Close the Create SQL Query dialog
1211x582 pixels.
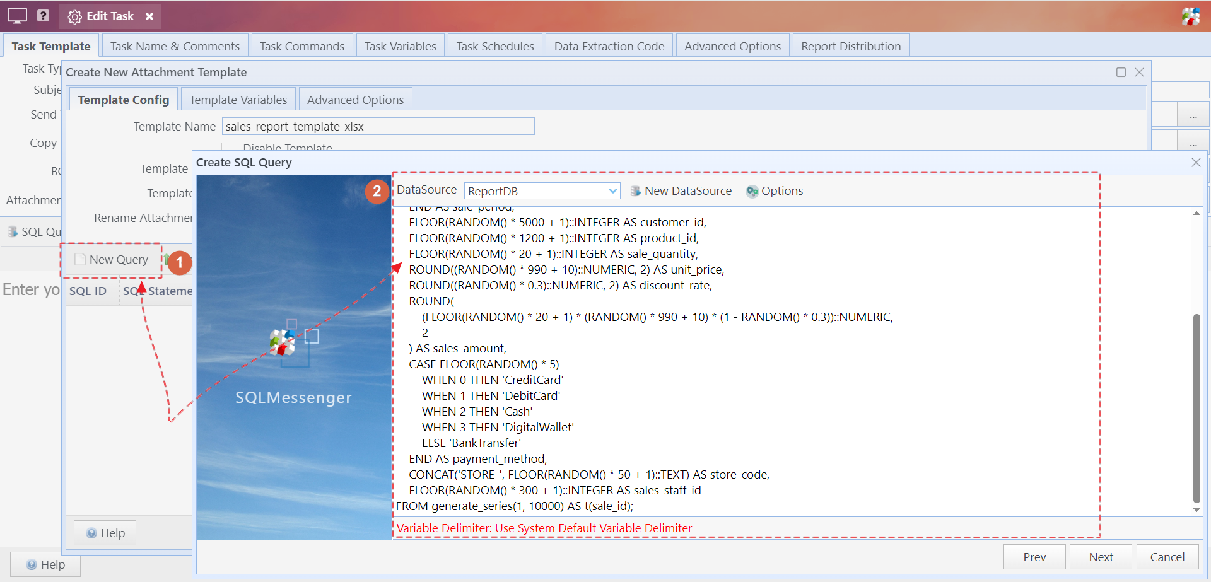point(1196,163)
